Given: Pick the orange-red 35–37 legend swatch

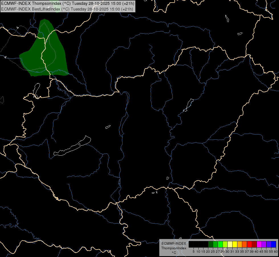Looking at the screenshot, I should [245, 244].
